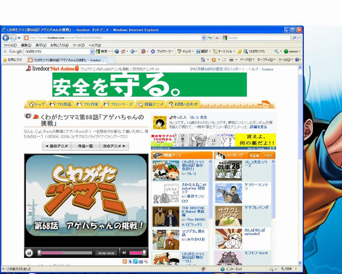This screenshot has width=342, height=274.
Task: Open the お問い合わせ navigation tab
Action: 183,104
